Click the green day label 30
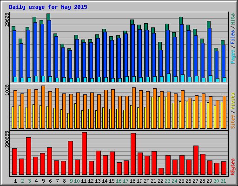 click(216, 181)
